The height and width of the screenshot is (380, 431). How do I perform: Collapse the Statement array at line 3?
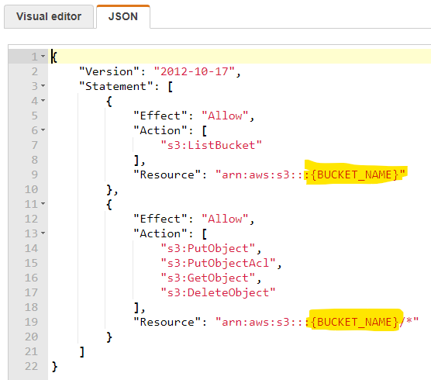[43, 86]
